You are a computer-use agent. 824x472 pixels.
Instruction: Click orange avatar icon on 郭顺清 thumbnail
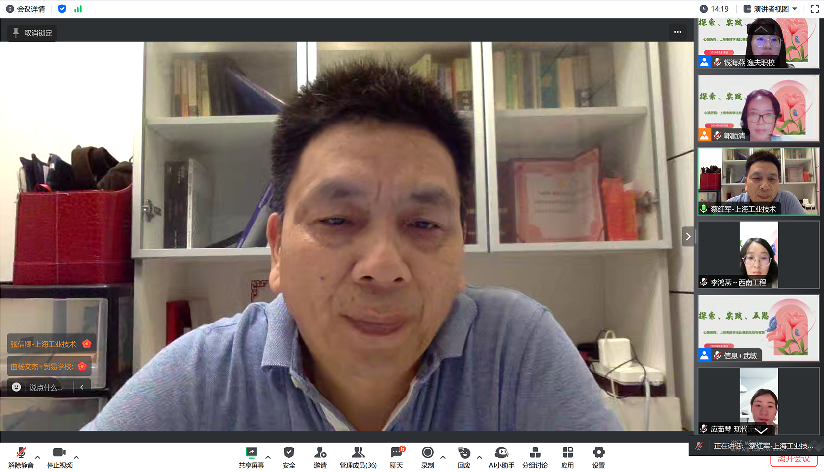(704, 135)
